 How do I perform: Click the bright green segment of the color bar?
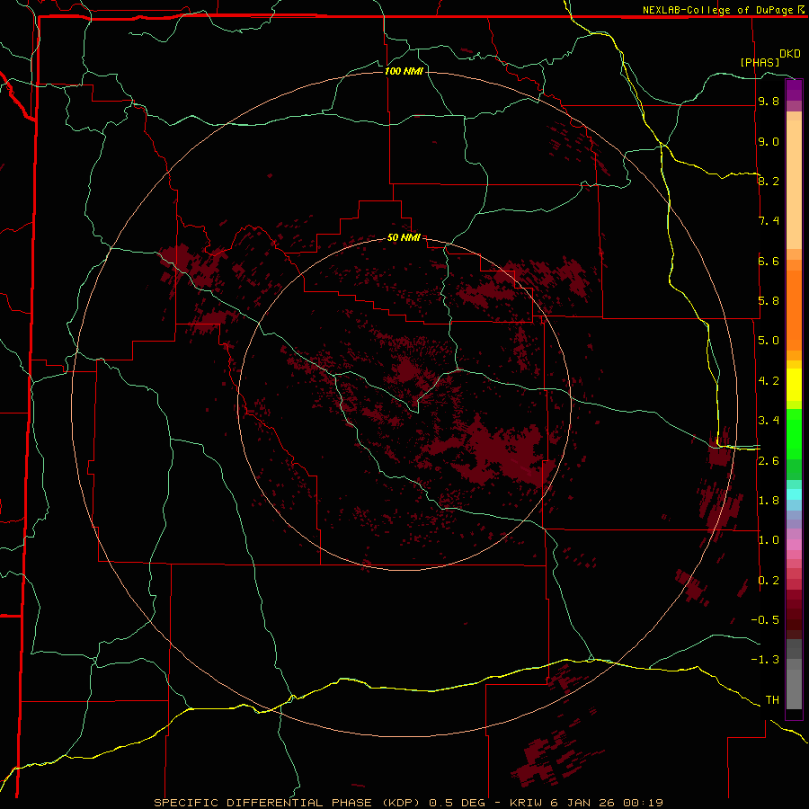(x=794, y=433)
